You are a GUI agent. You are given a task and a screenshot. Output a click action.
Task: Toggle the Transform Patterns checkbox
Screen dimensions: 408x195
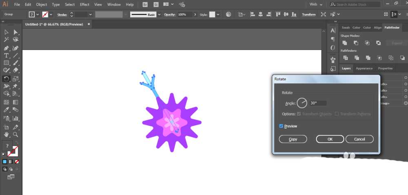(337, 114)
